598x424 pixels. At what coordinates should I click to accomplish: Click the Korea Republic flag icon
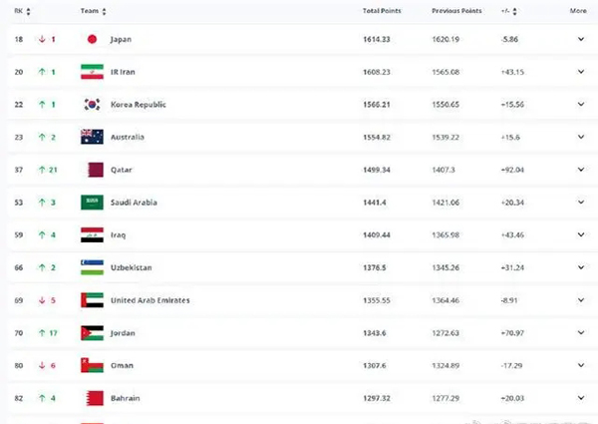91,105
